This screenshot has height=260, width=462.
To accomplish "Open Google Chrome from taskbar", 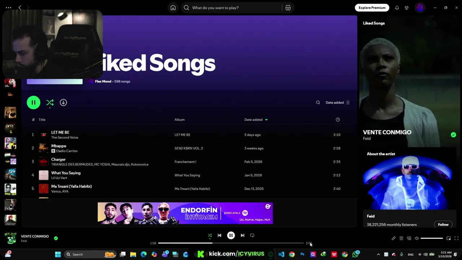I will click(292, 254).
